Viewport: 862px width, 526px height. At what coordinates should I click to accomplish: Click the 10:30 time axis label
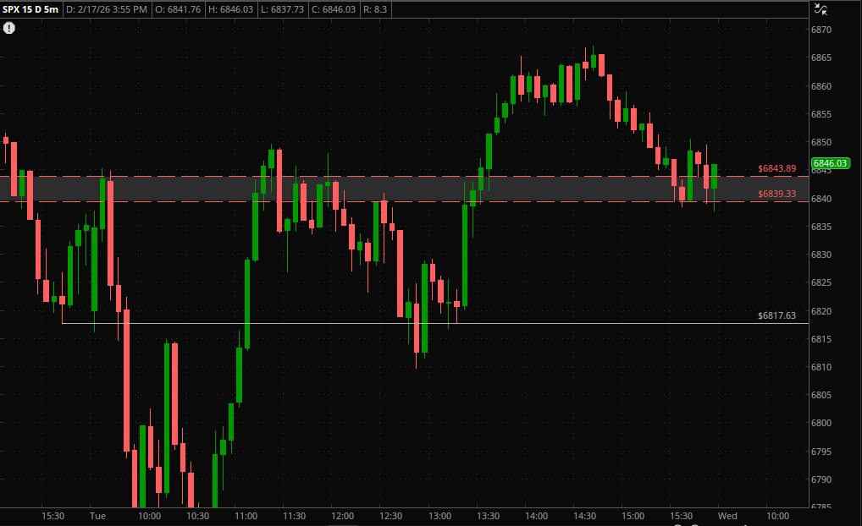click(x=198, y=516)
